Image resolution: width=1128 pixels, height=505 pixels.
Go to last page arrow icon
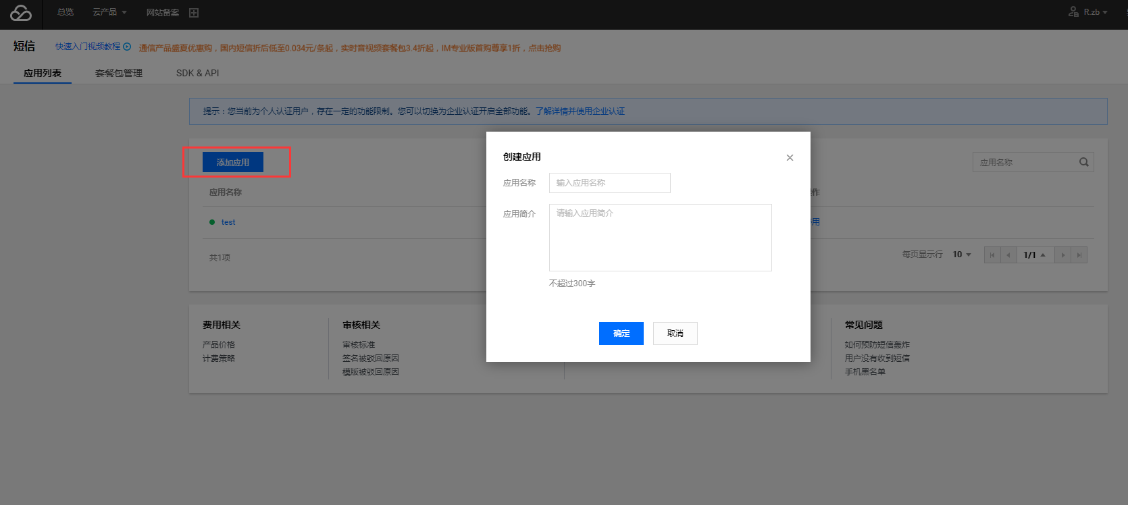coord(1079,255)
